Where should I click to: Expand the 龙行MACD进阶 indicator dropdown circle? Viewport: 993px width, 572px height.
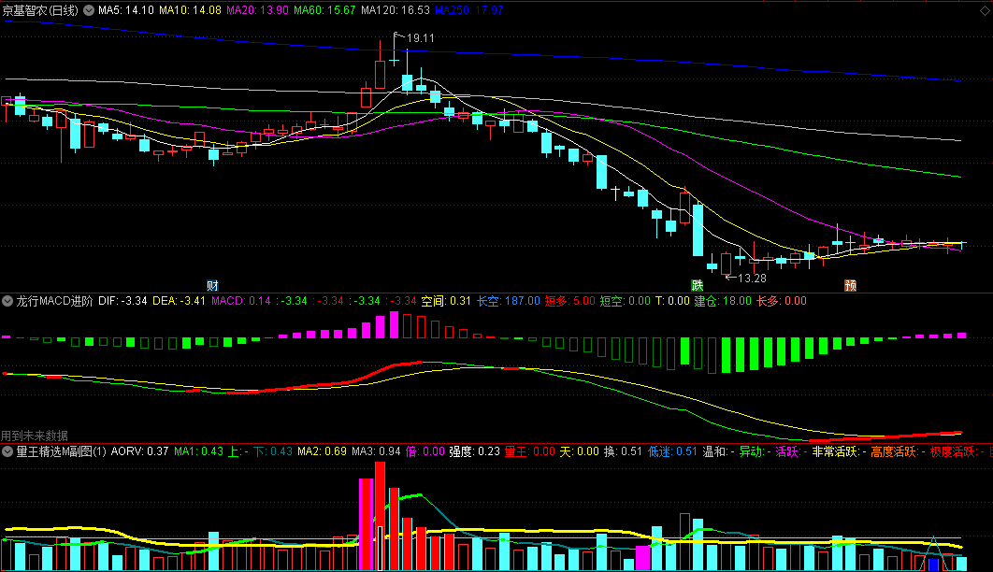point(7,301)
